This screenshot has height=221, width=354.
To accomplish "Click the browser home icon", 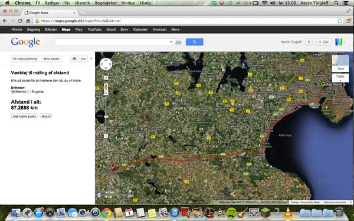I will click(x=28, y=21).
